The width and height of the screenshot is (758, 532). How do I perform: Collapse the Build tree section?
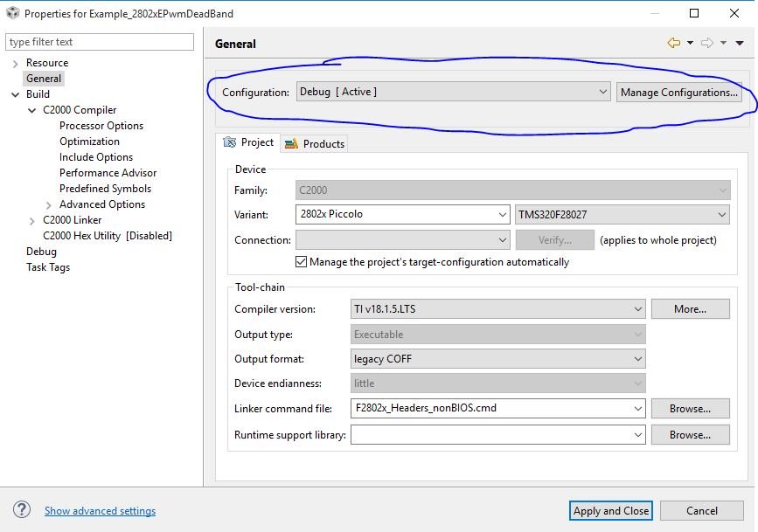point(15,93)
